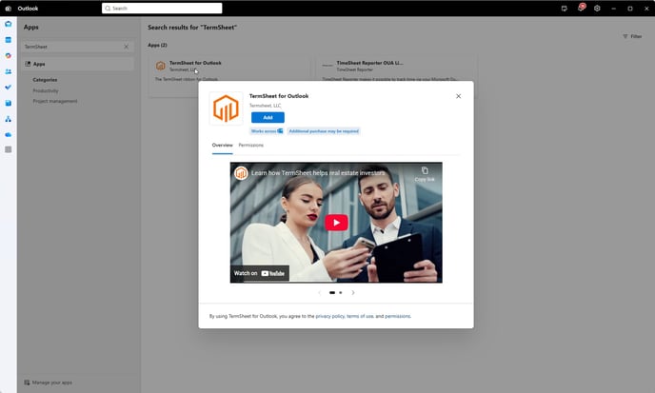655x393 pixels.
Task: Select Project management category
Action: (55, 101)
